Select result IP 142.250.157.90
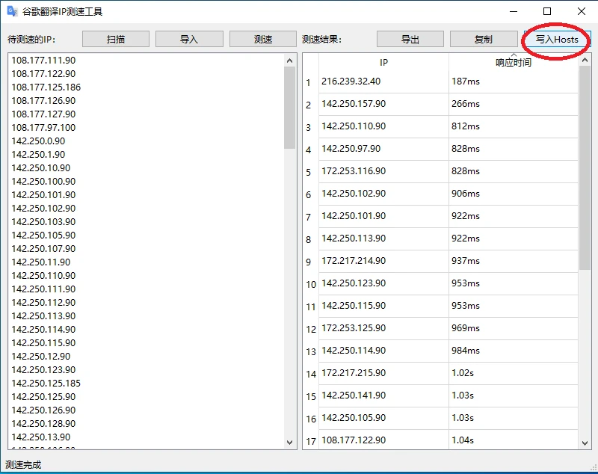This screenshot has width=598, height=474. pos(383,104)
